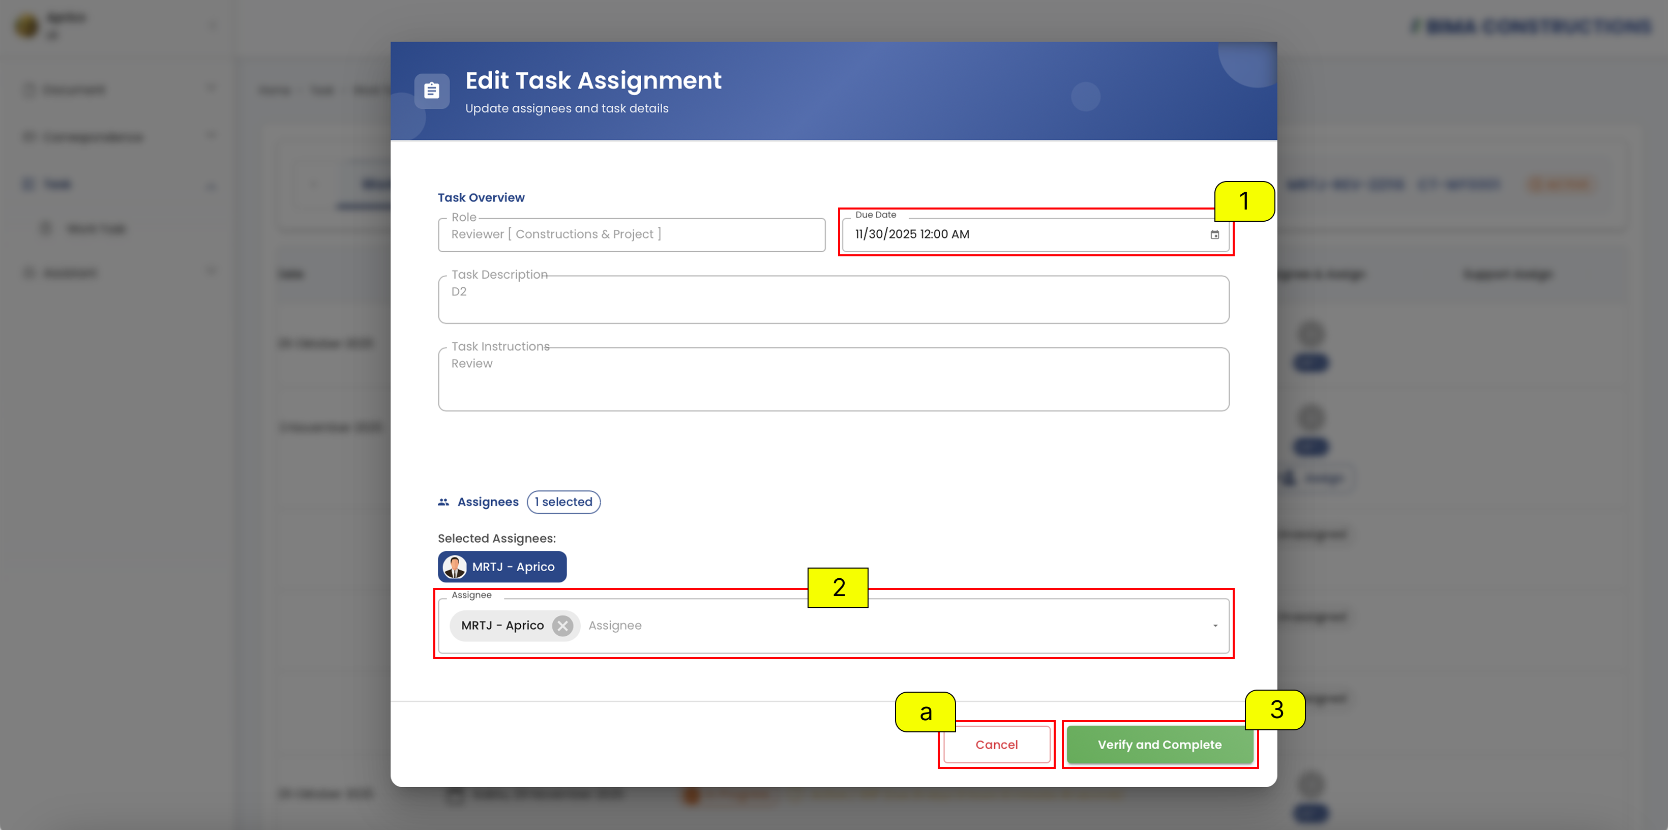Expand the Assignee dropdown arrow
The width and height of the screenshot is (1668, 830).
pos(1215,626)
